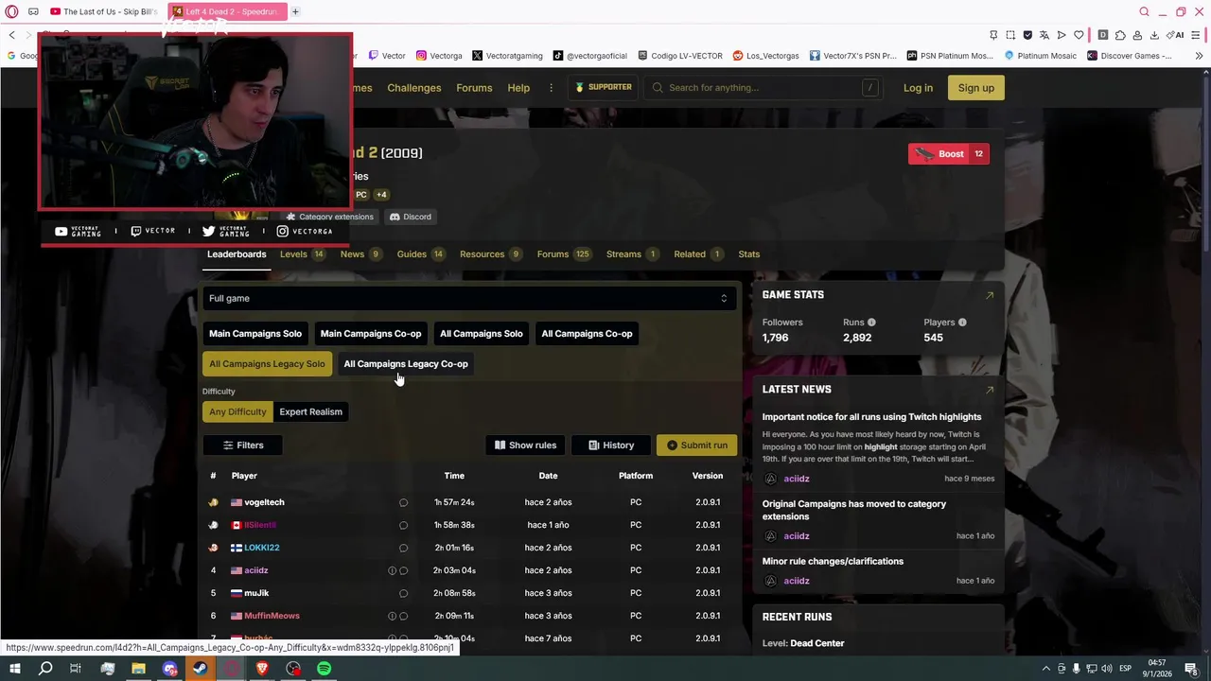Click Show rules button
Viewport: 1211px width, 681px height.
tap(525, 445)
